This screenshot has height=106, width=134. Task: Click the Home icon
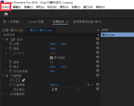coord(6,14)
